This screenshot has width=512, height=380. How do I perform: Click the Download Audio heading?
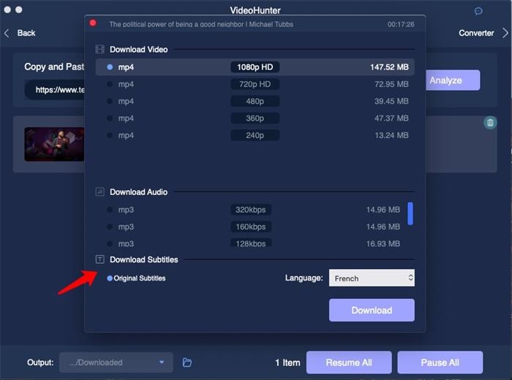coord(138,191)
